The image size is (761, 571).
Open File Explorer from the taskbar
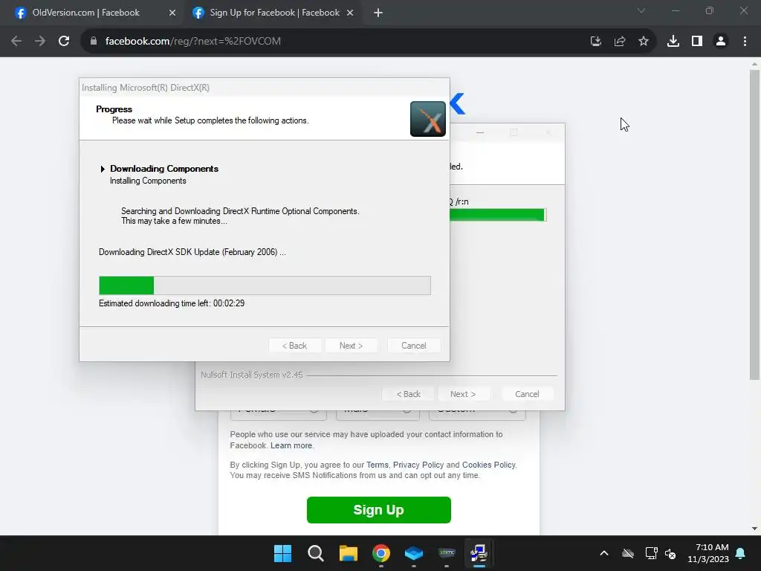[x=348, y=553]
